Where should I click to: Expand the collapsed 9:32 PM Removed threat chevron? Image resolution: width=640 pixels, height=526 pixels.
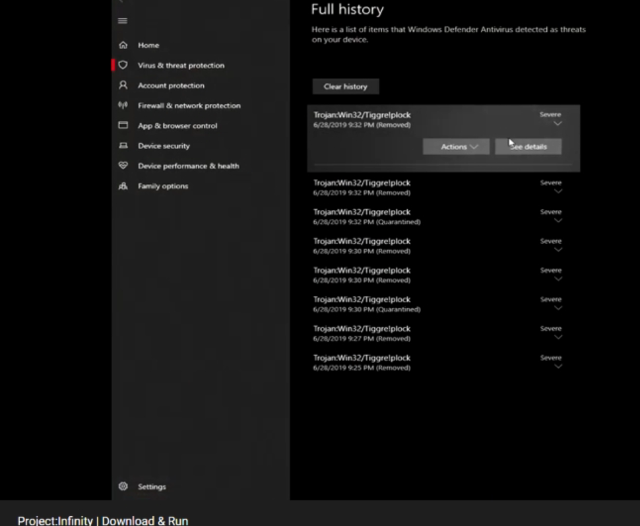(x=558, y=191)
